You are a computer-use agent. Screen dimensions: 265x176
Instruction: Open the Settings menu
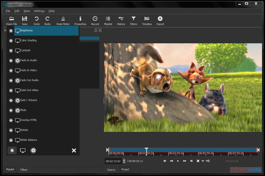pos(39,11)
